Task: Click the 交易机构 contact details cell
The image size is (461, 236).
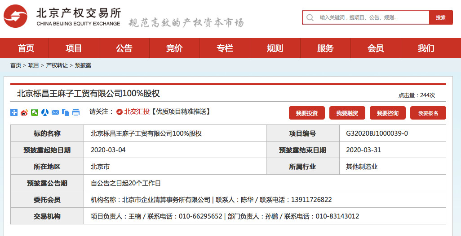Action: (265, 216)
